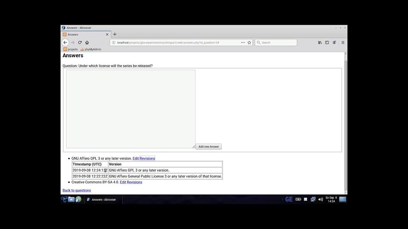Click the Timestamp (UTC) column header
The height and width of the screenshot is (229, 408).
click(x=90, y=164)
